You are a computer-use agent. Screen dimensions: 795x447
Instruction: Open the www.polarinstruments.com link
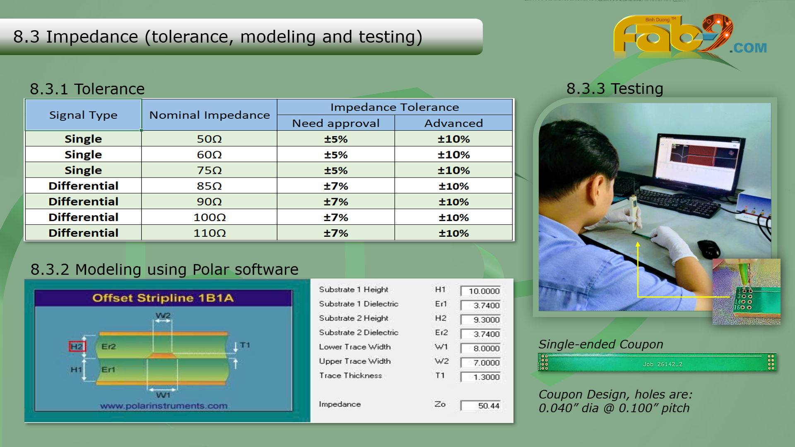click(x=164, y=406)
